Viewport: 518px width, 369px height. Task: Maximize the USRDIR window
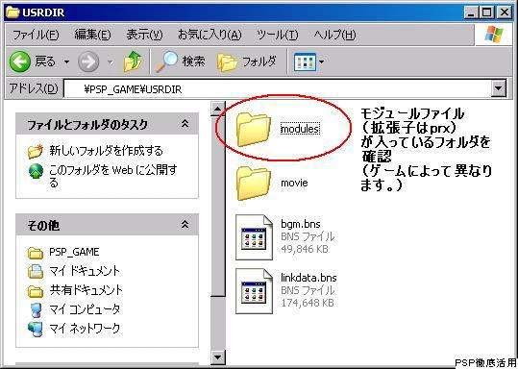(487, 12)
